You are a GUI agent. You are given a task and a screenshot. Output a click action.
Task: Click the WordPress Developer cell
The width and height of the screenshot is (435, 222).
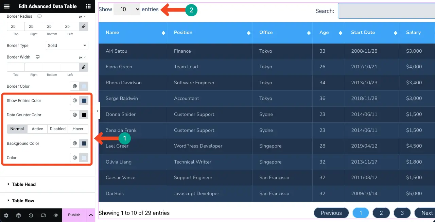(x=209, y=146)
